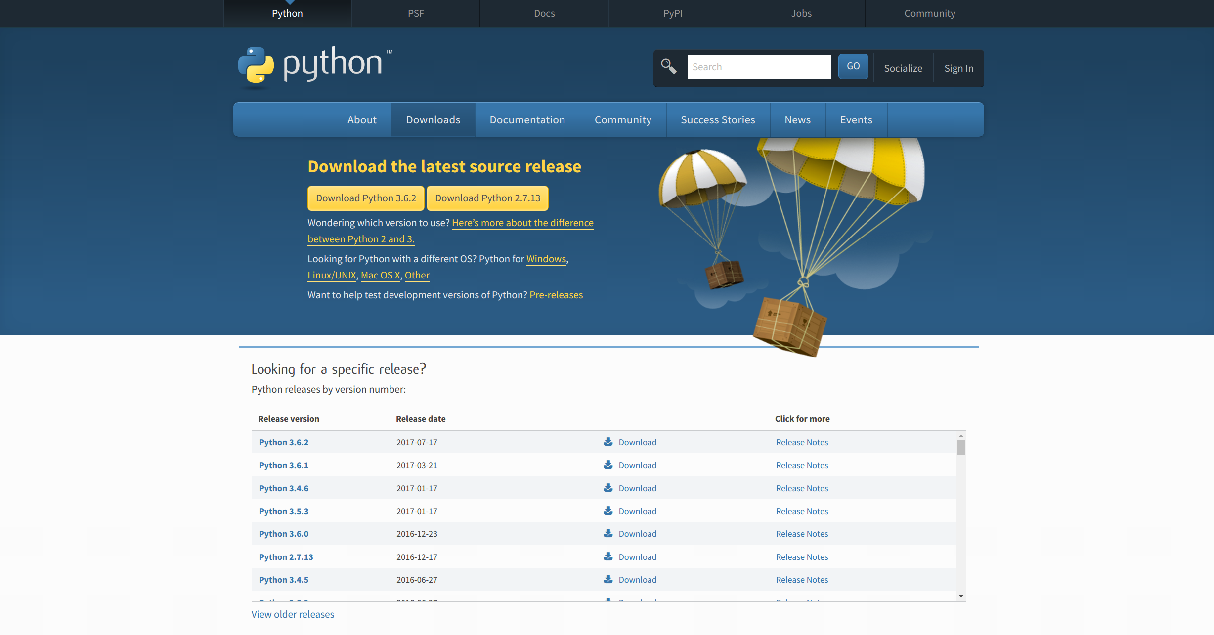Focus the Search input field
The height and width of the screenshot is (635, 1214).
pos(759,67)
